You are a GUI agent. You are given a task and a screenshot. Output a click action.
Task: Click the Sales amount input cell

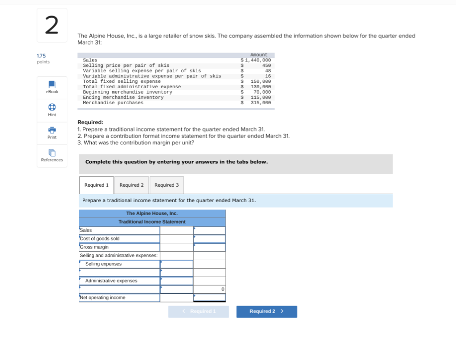point(209,230)
